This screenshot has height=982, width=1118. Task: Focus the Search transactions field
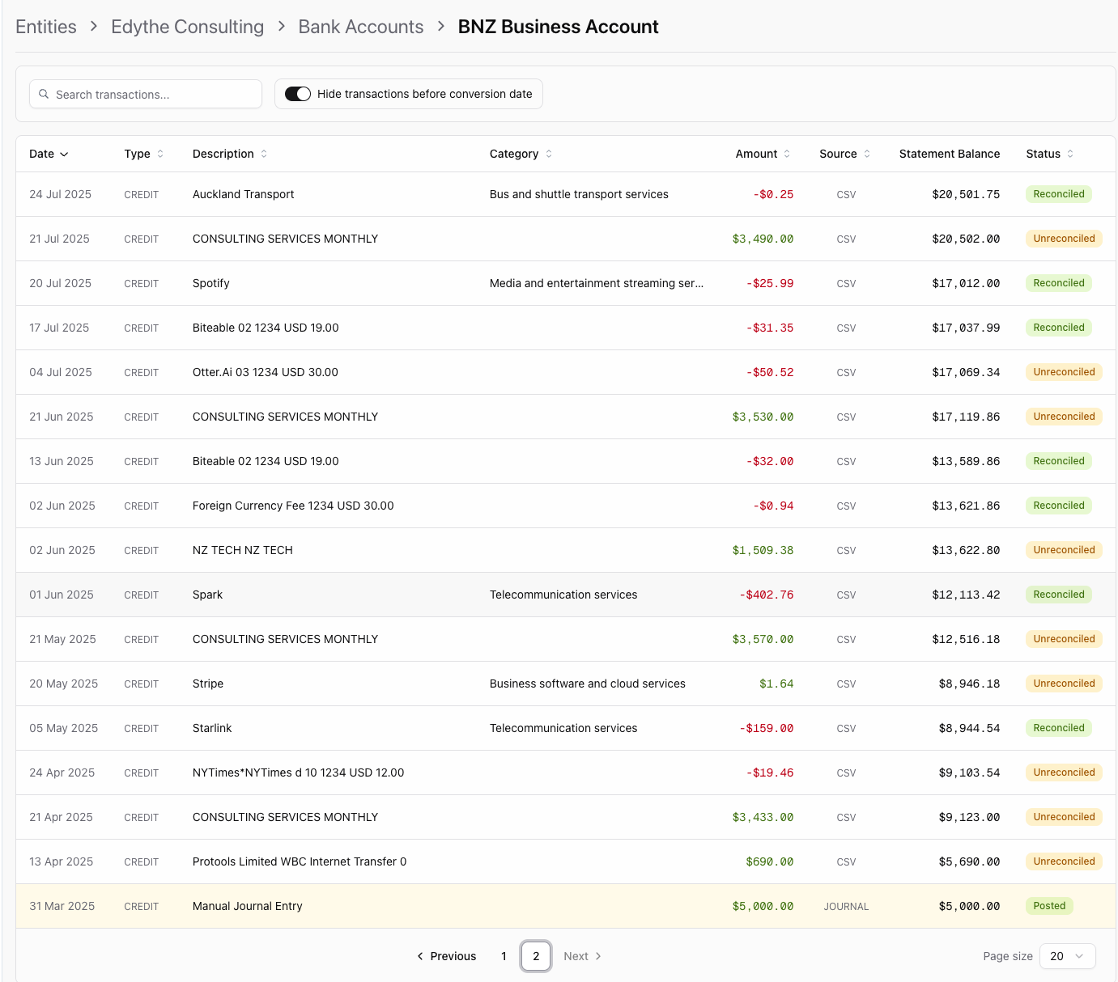pyautogui.click(x=154, y=95)
